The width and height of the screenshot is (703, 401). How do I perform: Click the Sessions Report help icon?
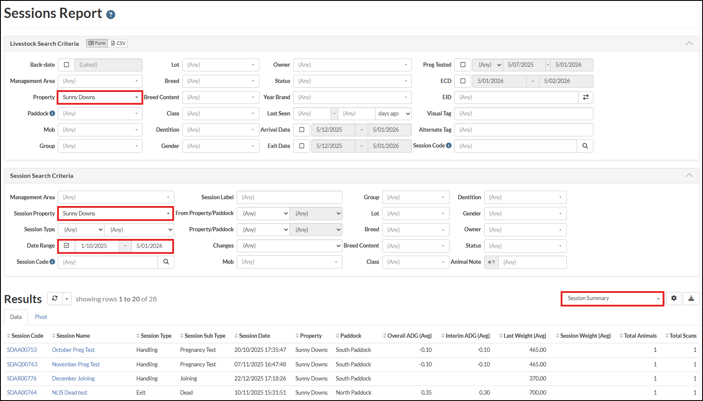[x=110, y=15]
